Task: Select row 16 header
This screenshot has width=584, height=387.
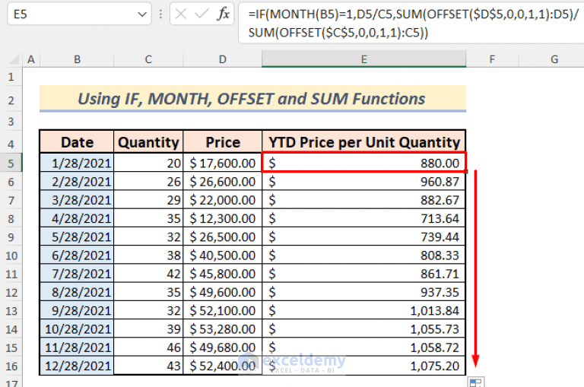Action: pyautogui.click(x=11, y=366)
